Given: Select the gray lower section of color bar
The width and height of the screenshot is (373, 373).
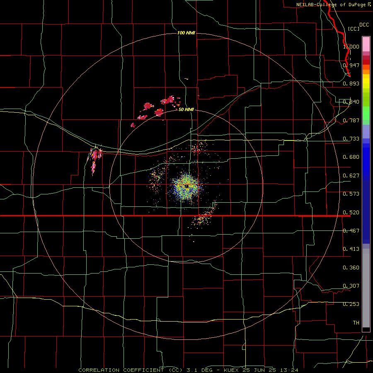Looking at the screenshot, I should pos(366,288).
